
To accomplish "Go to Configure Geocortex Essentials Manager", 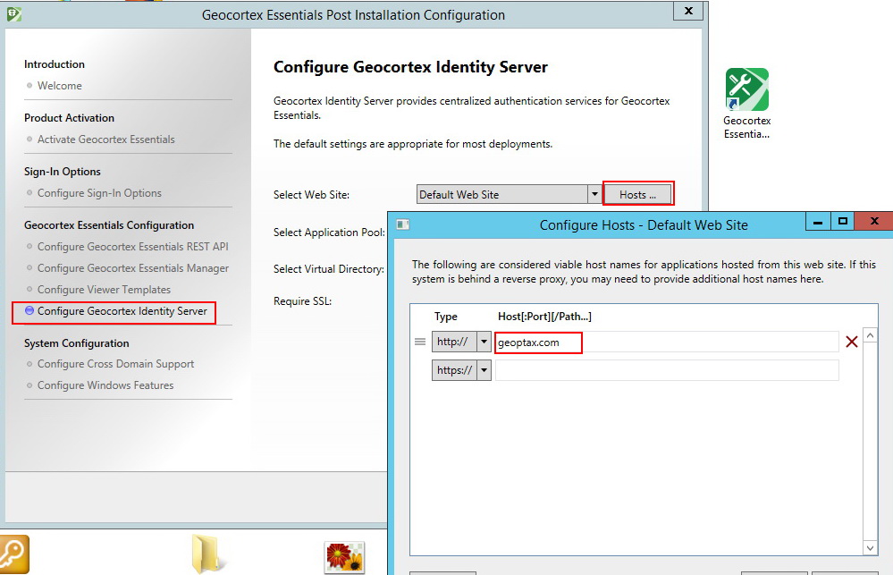I will point(132,268).
